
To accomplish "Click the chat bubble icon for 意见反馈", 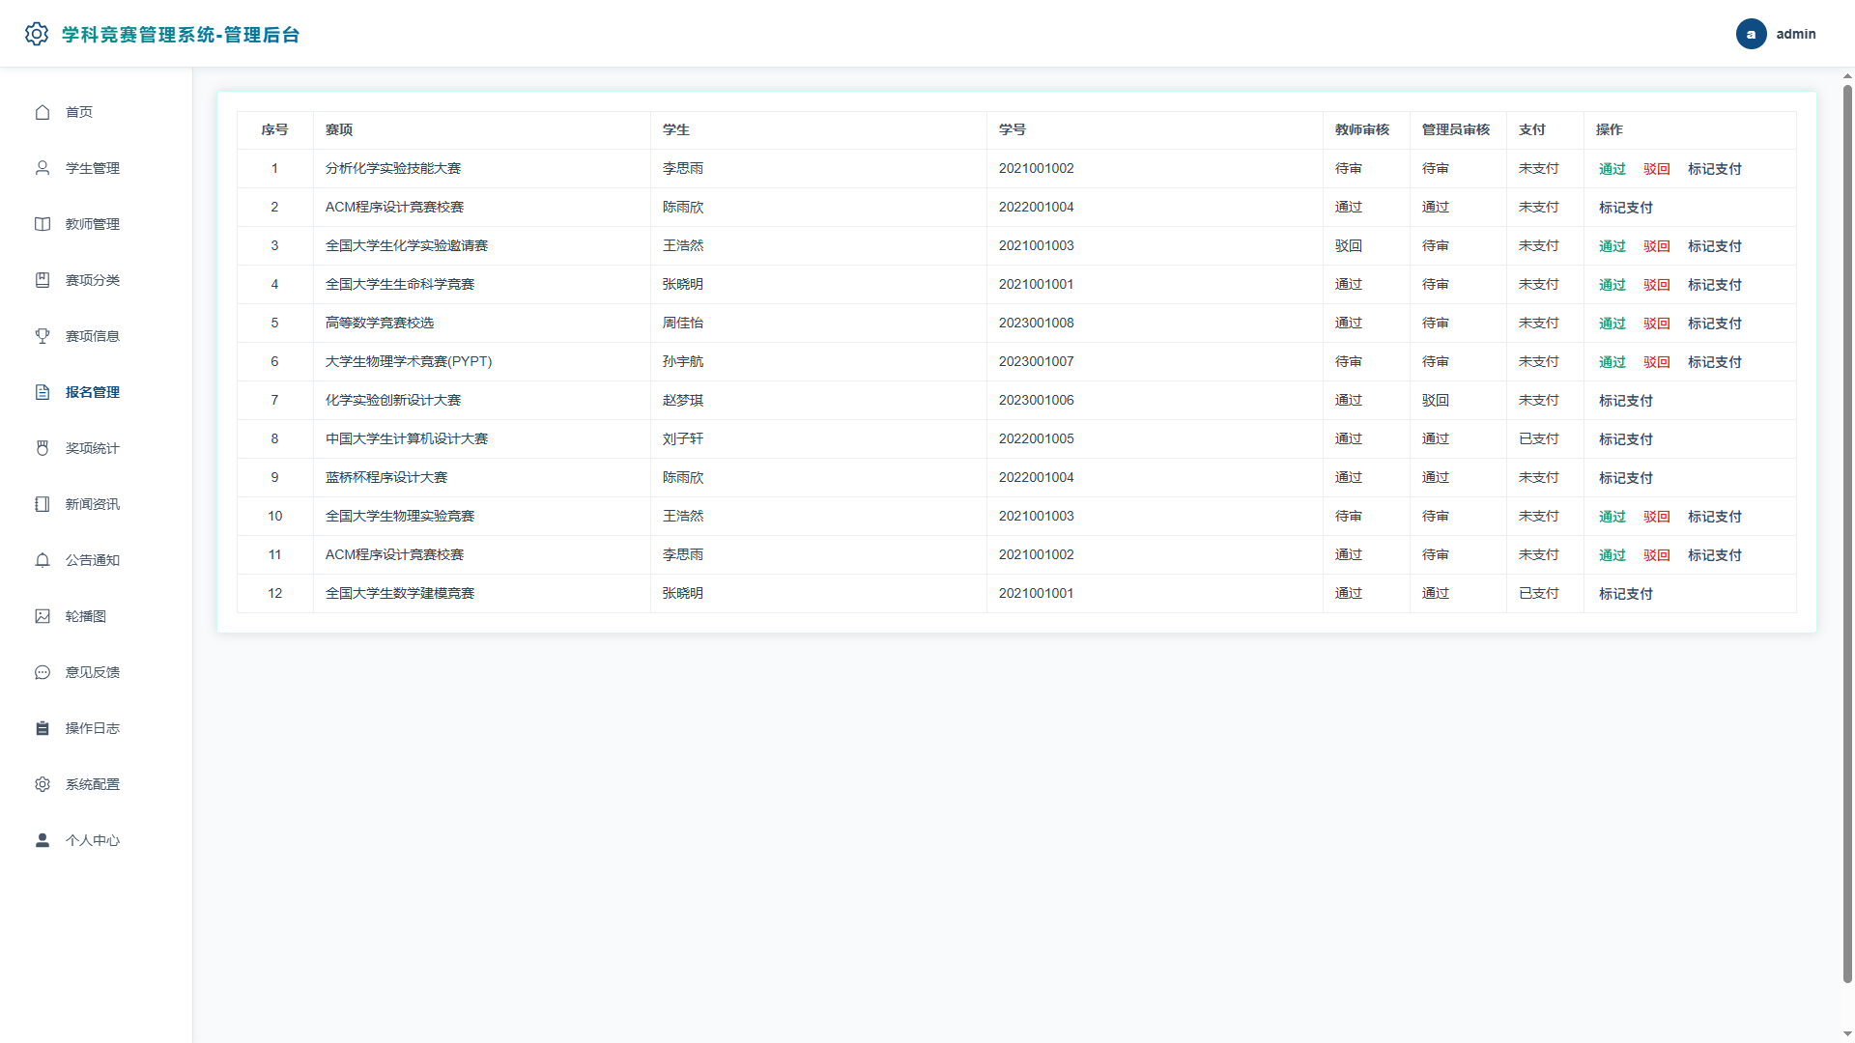I will point(43,672).
